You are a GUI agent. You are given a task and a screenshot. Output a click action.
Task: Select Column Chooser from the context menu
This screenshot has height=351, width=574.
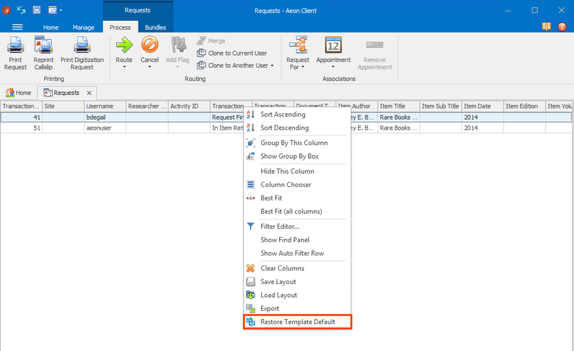tap(286, 184)
